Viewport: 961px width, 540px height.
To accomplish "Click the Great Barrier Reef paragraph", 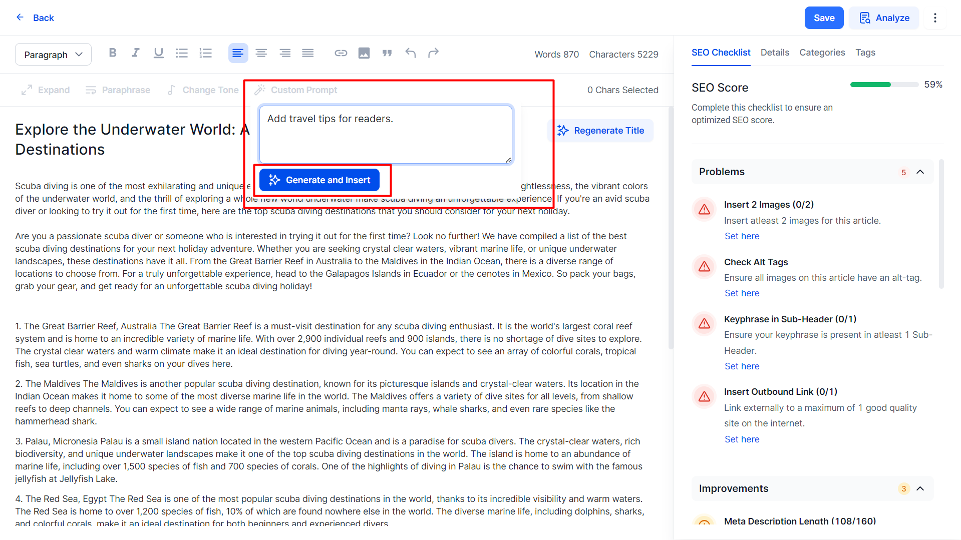I will pyautogui.click(x=330, y=345).
